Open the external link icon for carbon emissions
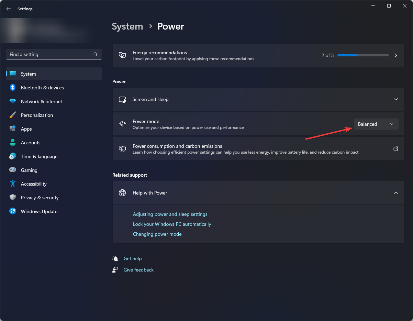Image resolution: width=413 pixels, height=321 pixels. 396,149
